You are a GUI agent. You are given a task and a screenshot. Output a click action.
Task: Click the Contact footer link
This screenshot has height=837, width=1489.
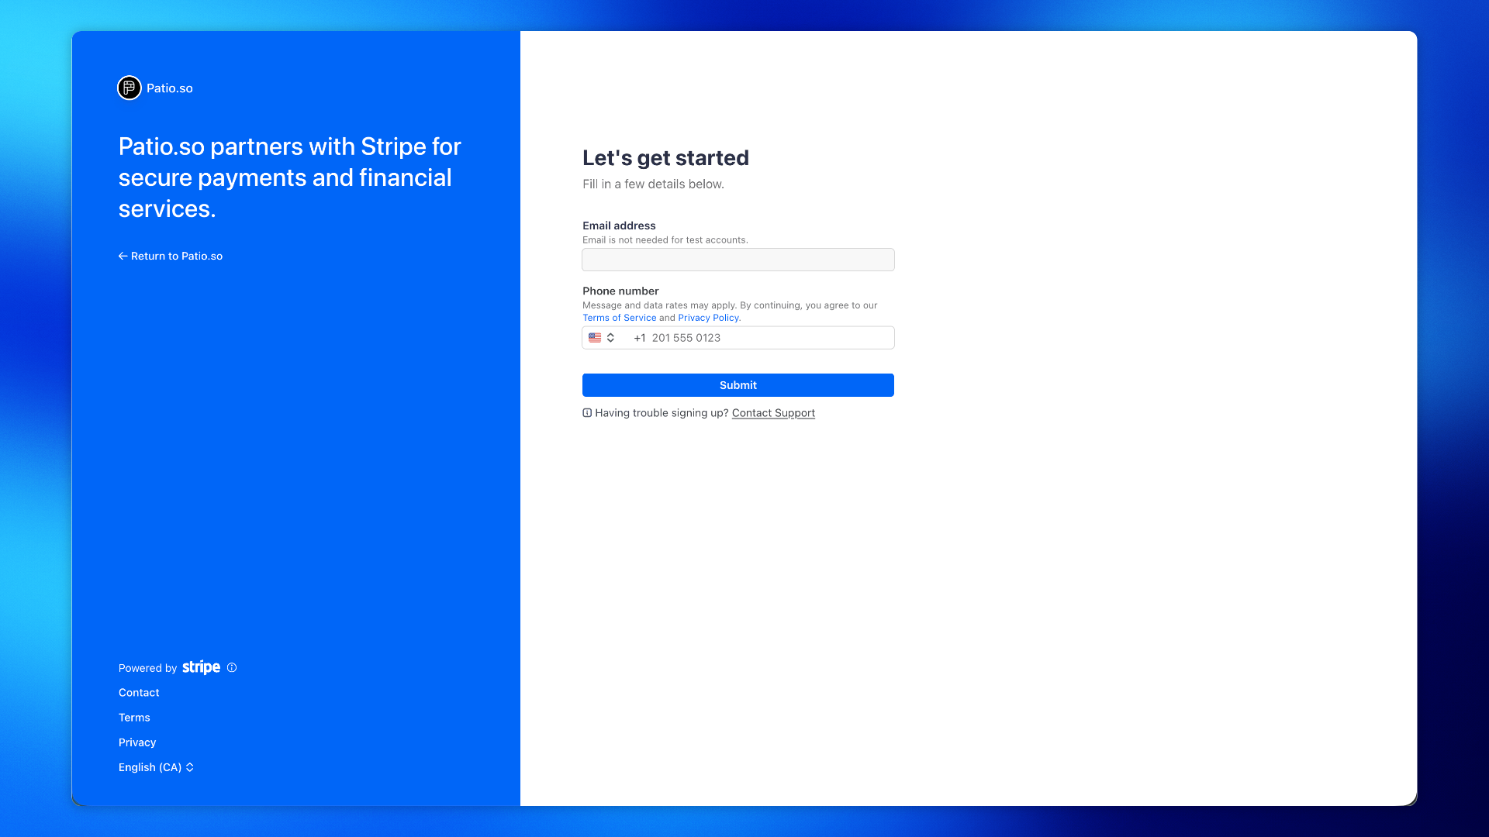coord(139,693)
